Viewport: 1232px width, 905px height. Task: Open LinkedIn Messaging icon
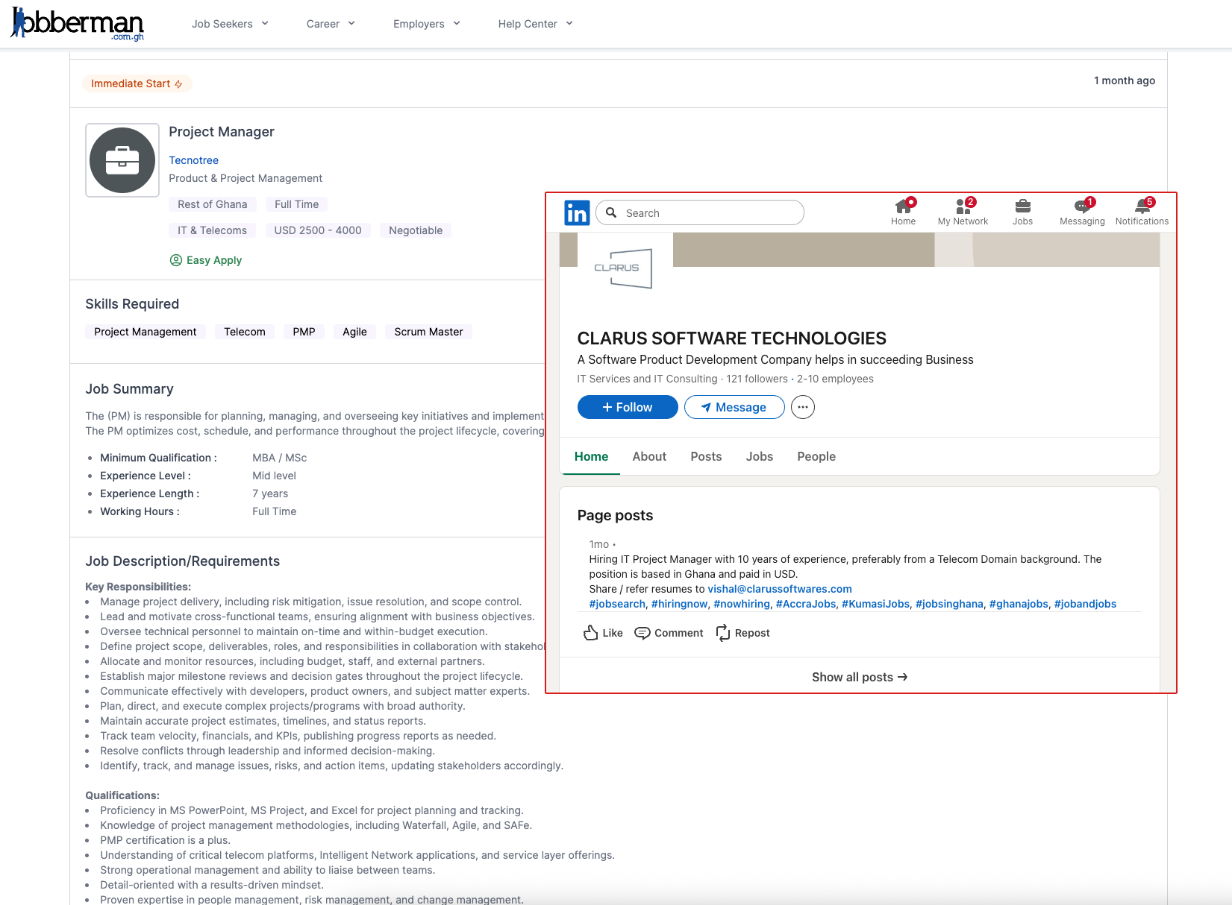tap(1082, 212)
